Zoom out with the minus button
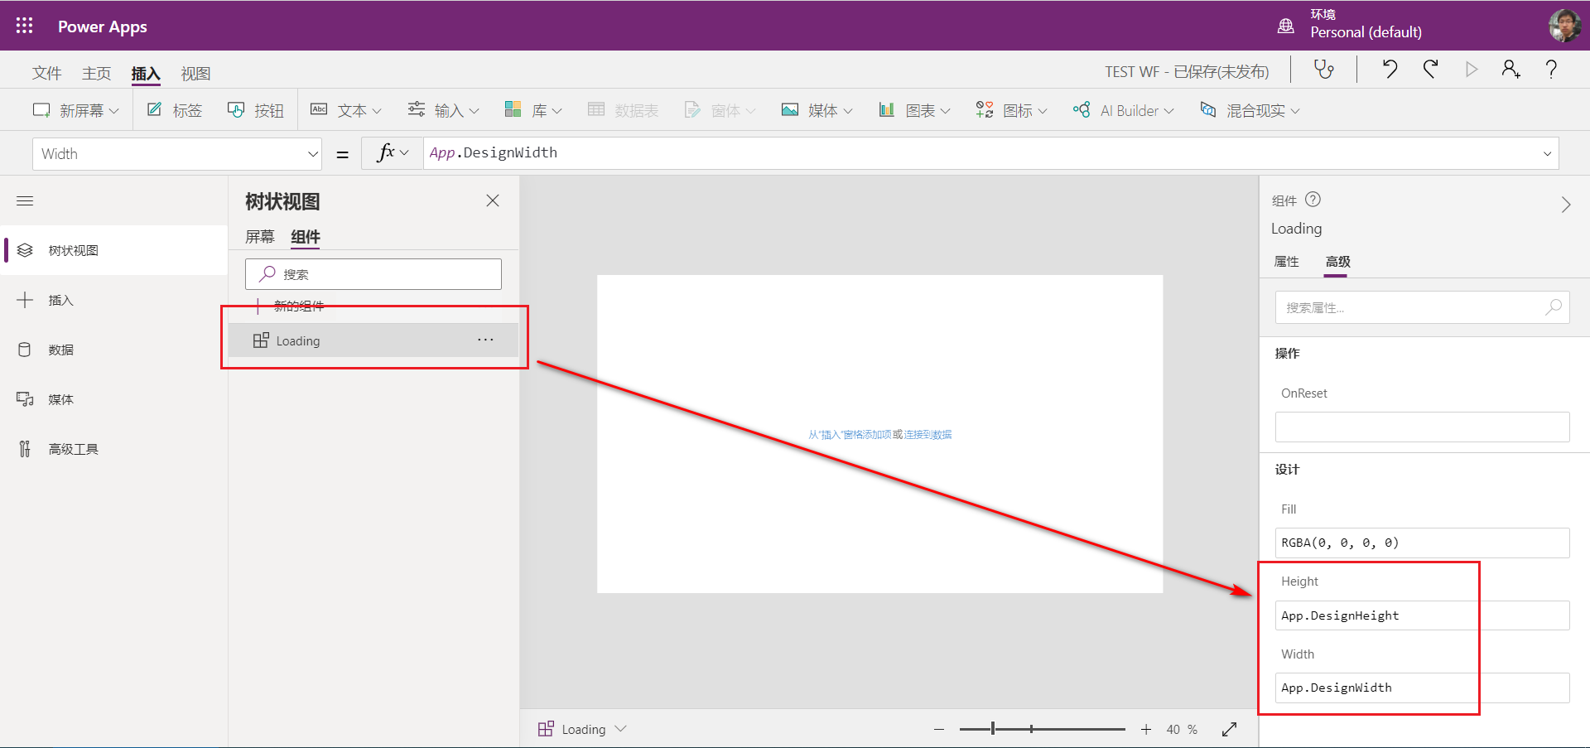 click(x=939, y=729)
